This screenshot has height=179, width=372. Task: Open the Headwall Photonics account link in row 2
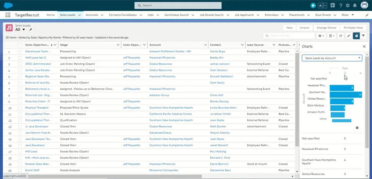click(162, 58)
